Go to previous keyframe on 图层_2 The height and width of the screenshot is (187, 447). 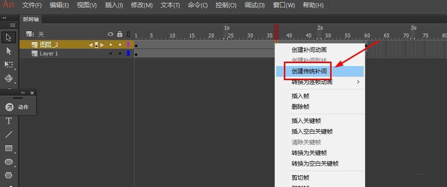click(91, 45)
